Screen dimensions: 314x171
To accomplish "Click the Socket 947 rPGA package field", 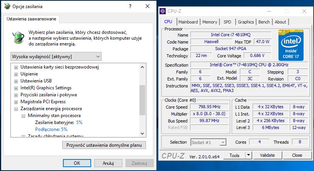I will coord(231,49).
